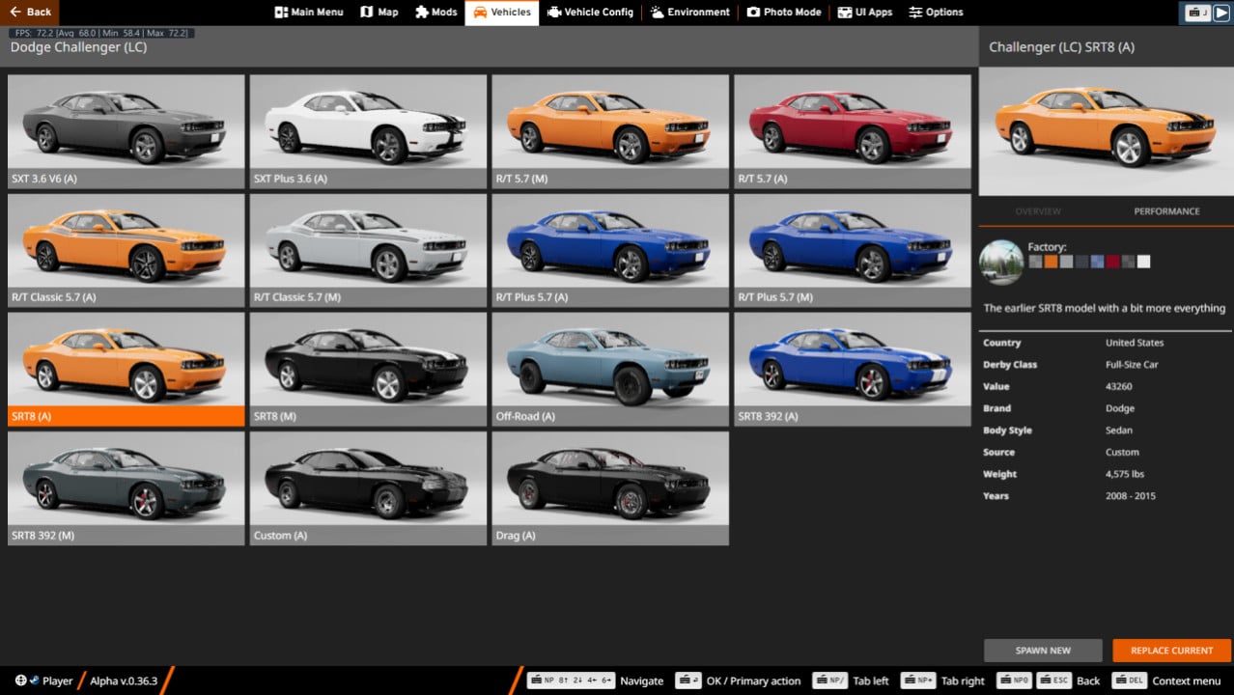1234x695 pixels.
Task: Pick the white factory color swatch
Action: pyautogui.click(x=1143, y=262)
